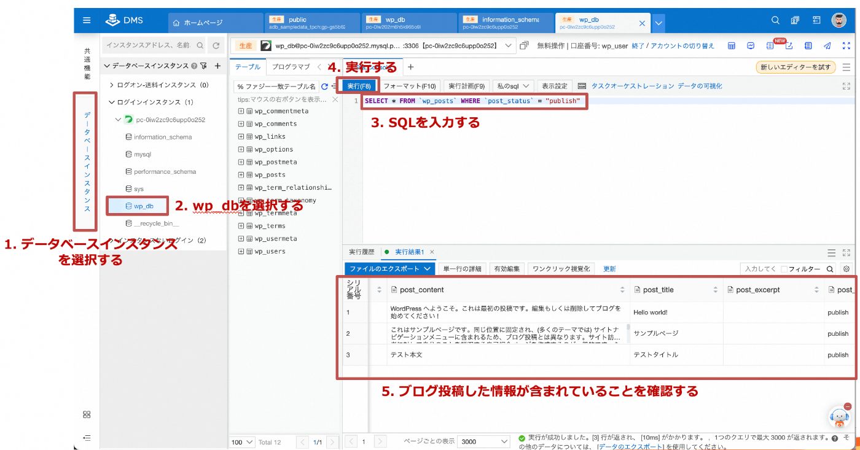The width and height of the screenshot is (860, 450).
Task: Enter fullscreen with the blue expand icon
Action: (846, 46)
